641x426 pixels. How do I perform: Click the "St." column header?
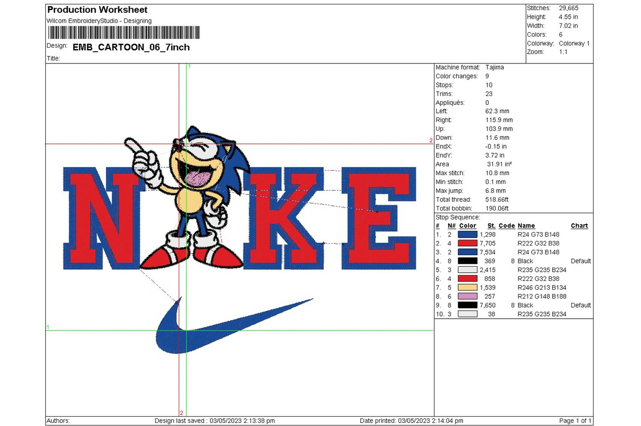(x=491, y=226)
